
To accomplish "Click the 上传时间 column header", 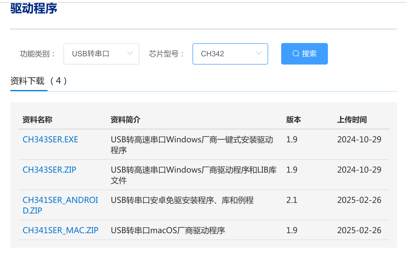I will 352,120.
